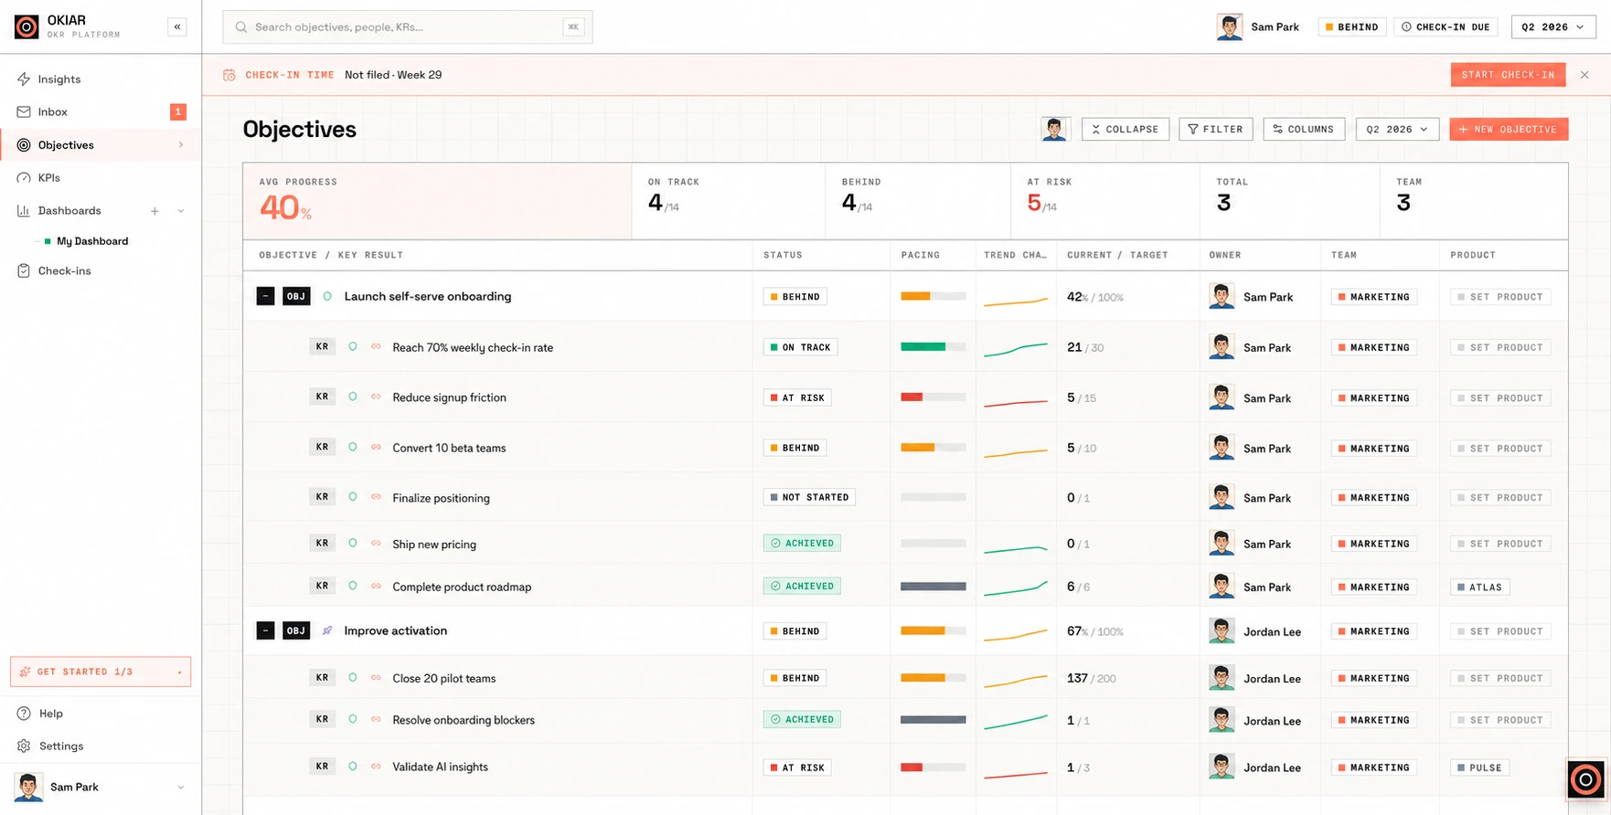Open the Filter button

[x=1215, y=130]
